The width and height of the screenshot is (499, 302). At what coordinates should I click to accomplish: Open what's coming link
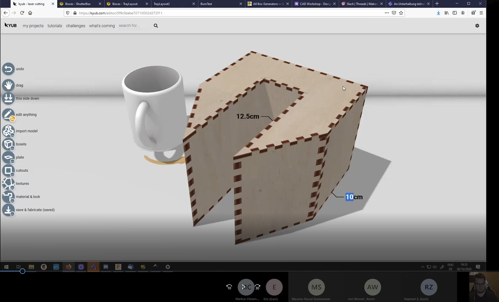[102, 26]
